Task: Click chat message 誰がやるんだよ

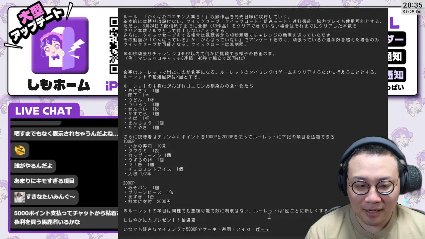Action: [33, 166]
